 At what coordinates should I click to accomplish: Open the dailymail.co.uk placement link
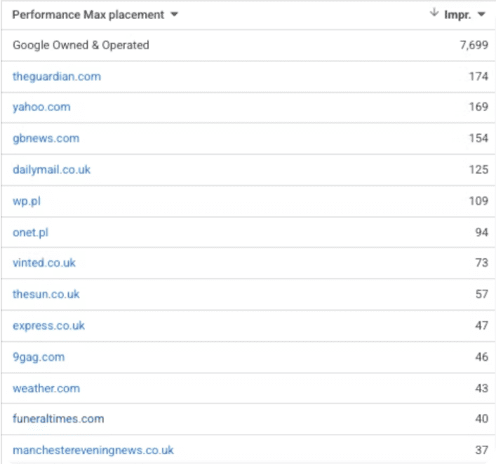(x=51, y=170)
